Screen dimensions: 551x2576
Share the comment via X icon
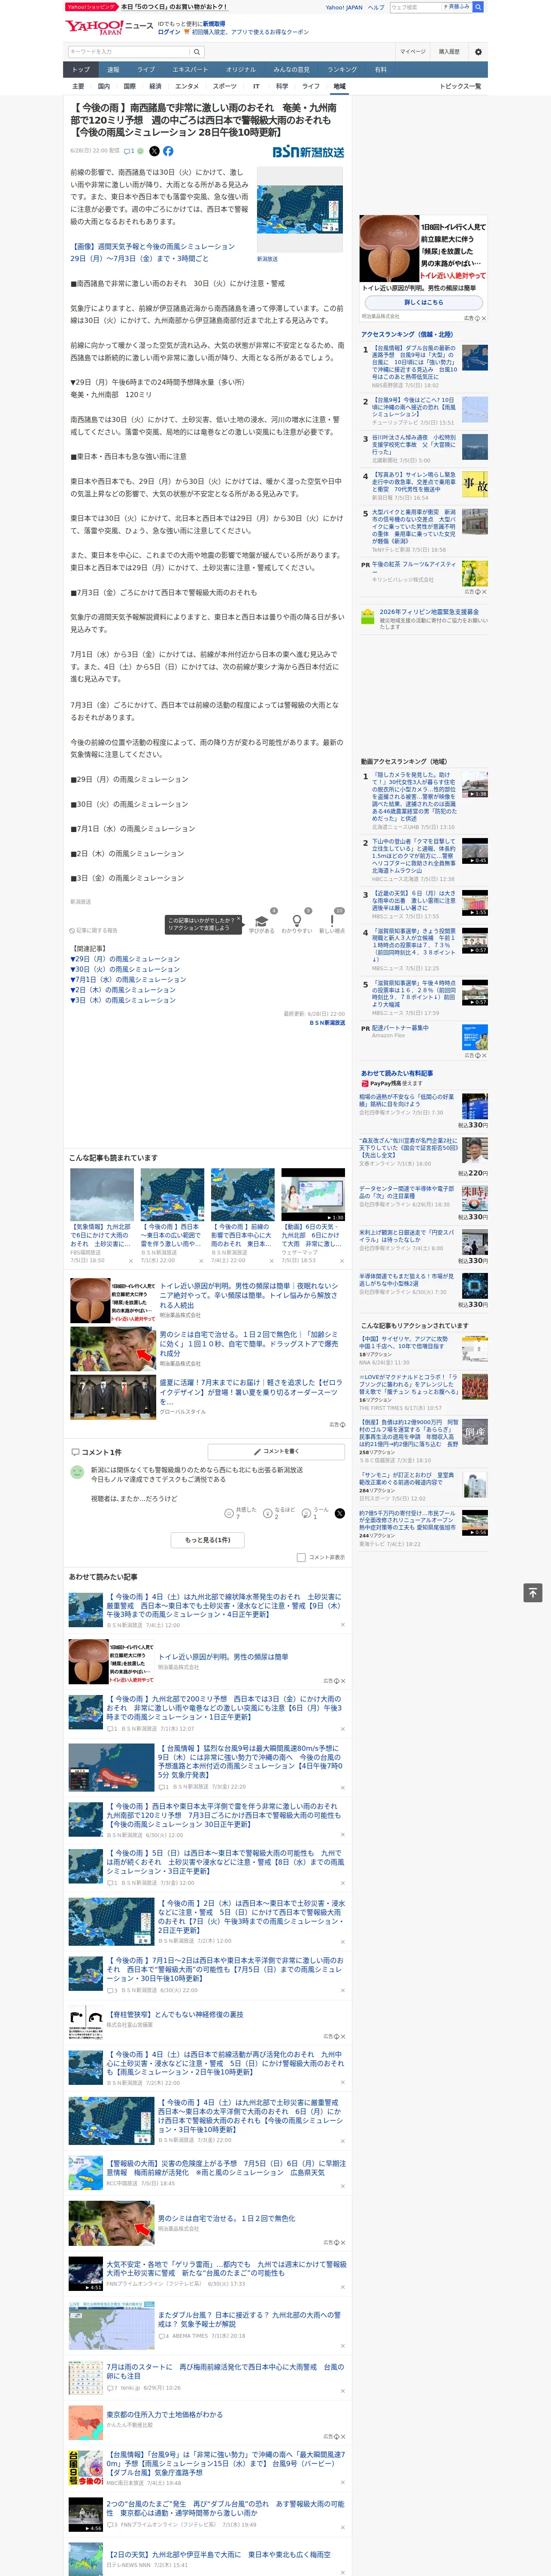tap(339, 1513)
